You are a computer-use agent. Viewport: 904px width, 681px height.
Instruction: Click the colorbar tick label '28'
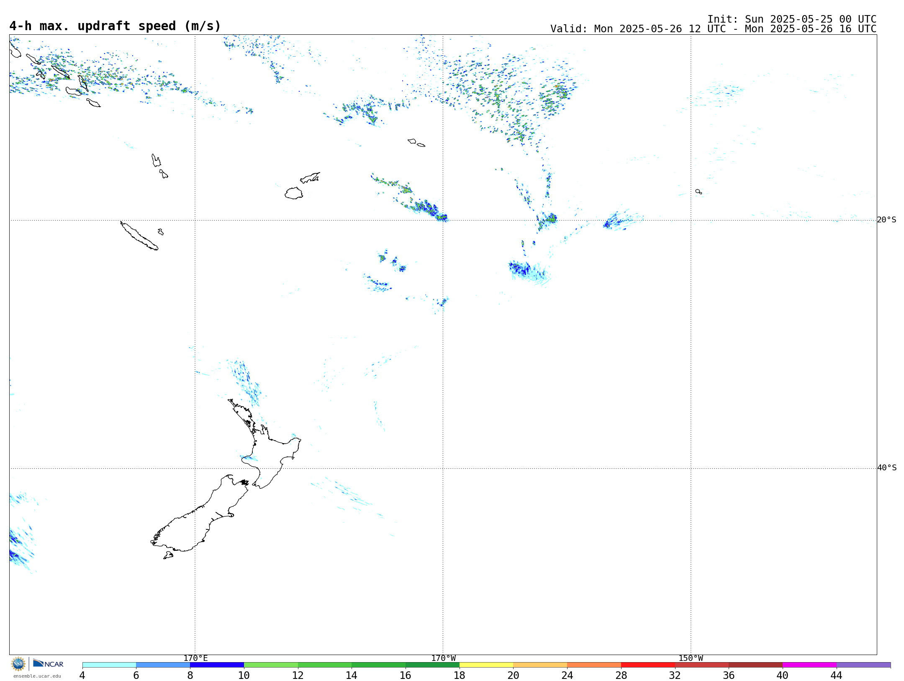[621, 675]
